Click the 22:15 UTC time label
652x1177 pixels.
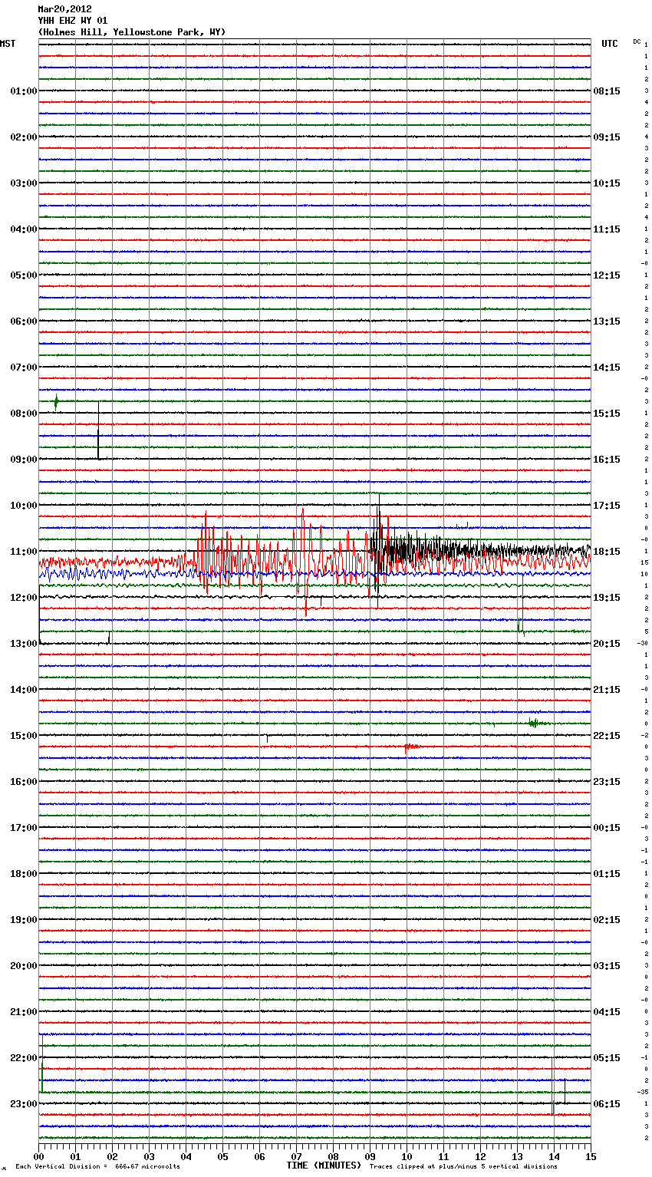point(607,736)
